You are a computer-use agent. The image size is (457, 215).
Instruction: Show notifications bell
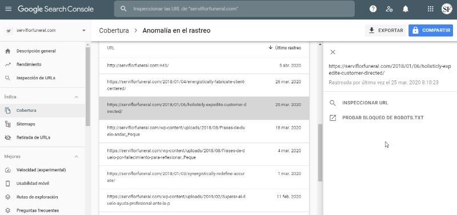[x=406, y=9]
